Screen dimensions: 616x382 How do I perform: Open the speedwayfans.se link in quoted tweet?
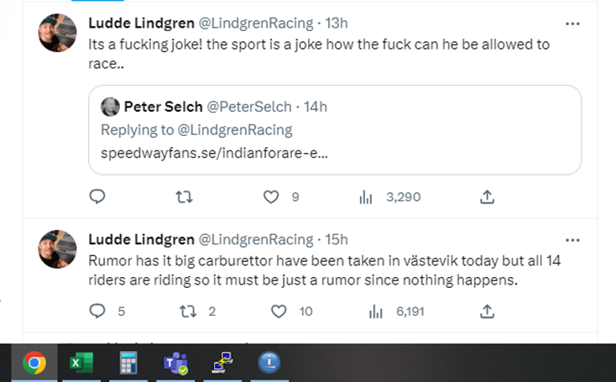(214, 153)
